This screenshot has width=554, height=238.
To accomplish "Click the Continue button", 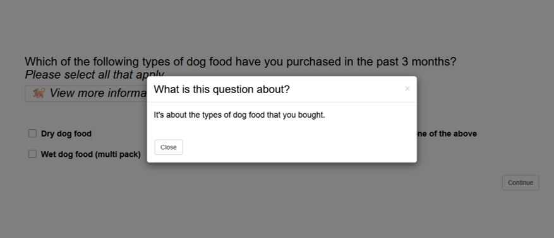I will 521,183.
